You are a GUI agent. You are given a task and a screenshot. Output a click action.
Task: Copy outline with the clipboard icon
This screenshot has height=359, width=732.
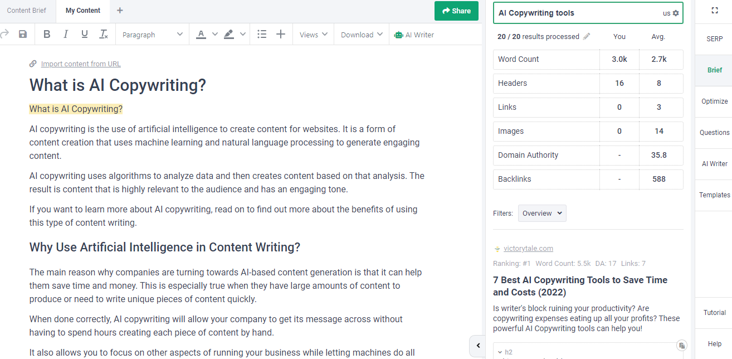point(682,346)
